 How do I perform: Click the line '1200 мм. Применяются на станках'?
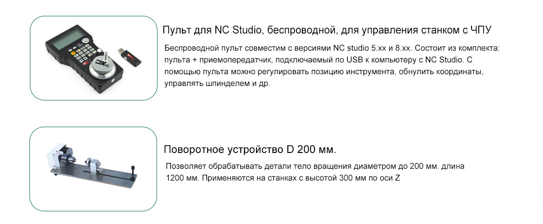283,178
